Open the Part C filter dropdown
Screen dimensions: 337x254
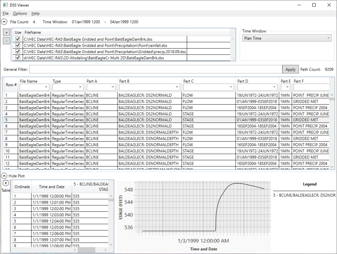(208, 87)
